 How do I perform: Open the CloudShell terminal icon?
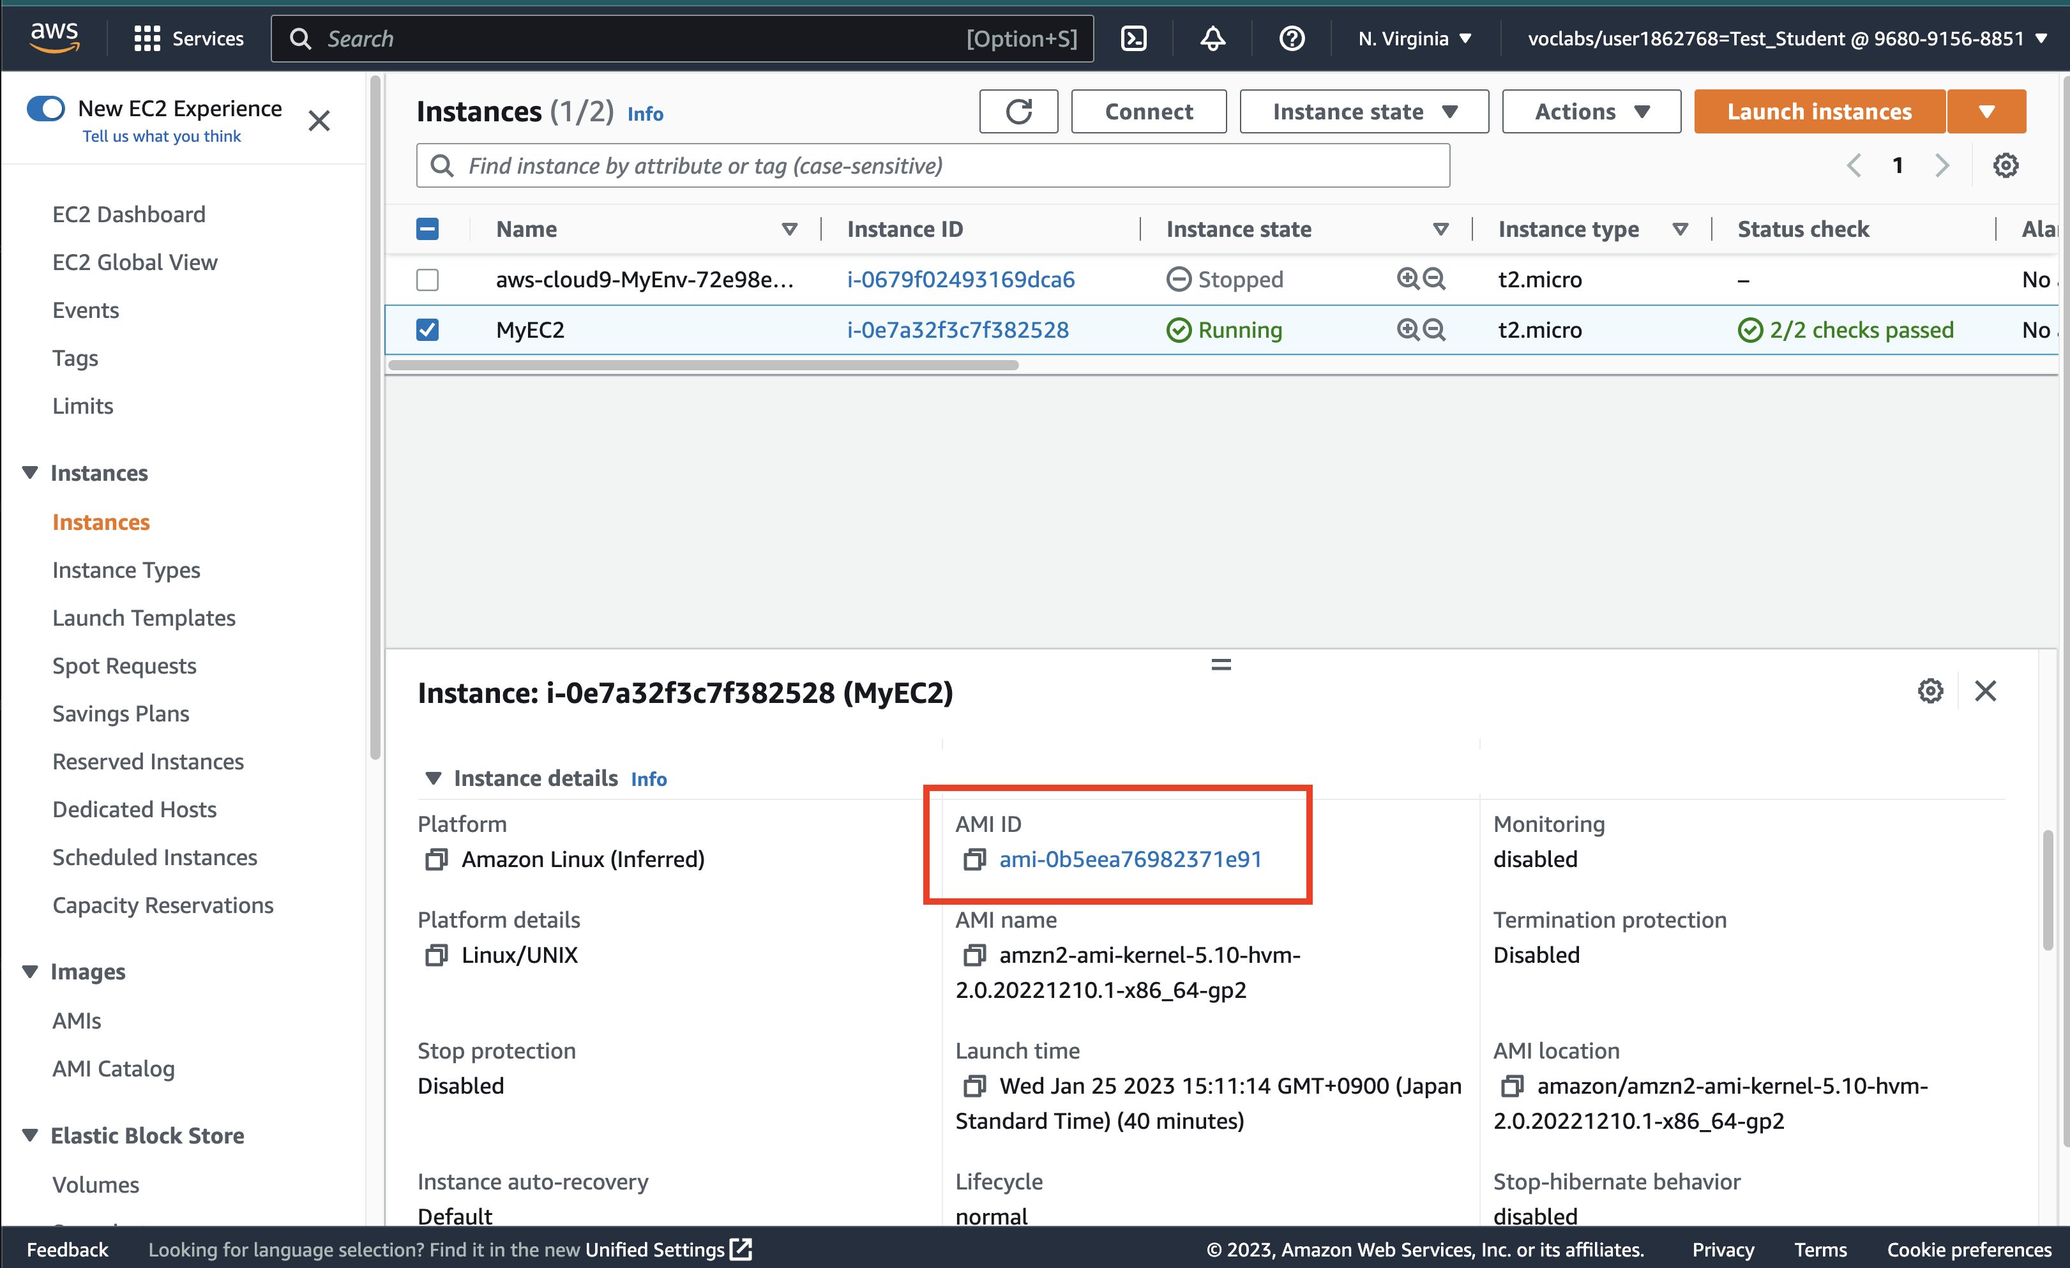(x=1133, y=38)
